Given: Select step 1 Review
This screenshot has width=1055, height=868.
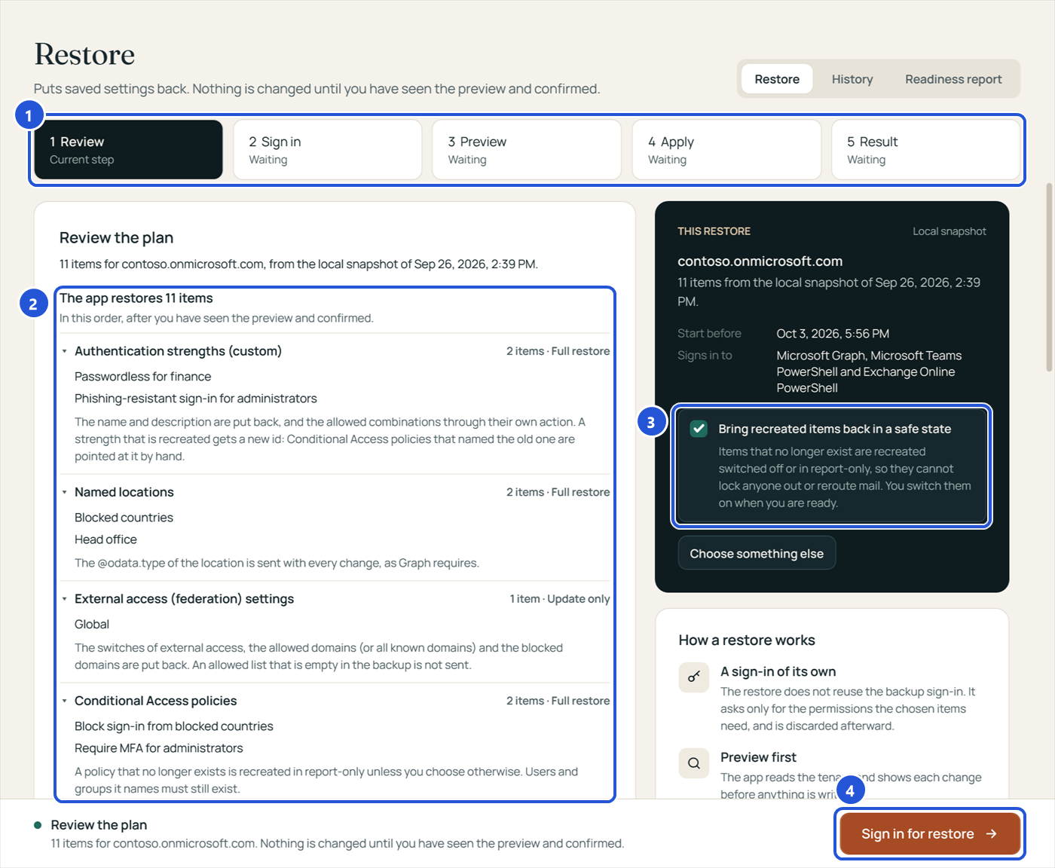Looking at the screenshot, I should (128, 150).
